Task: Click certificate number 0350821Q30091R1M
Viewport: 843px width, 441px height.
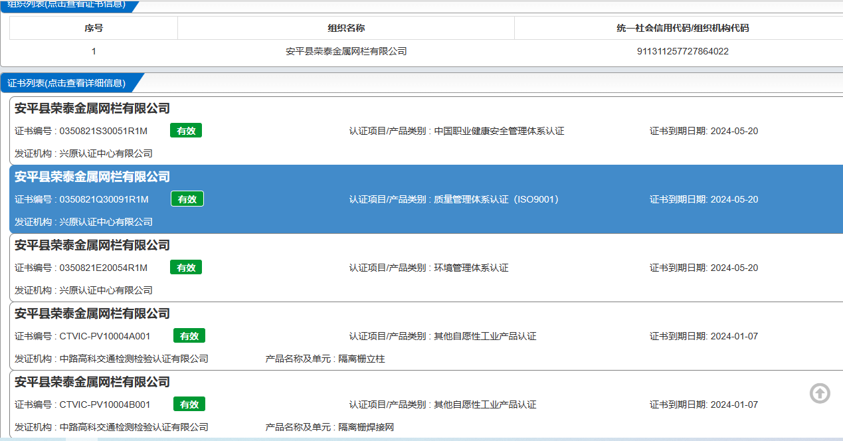Action: (104, 199)
